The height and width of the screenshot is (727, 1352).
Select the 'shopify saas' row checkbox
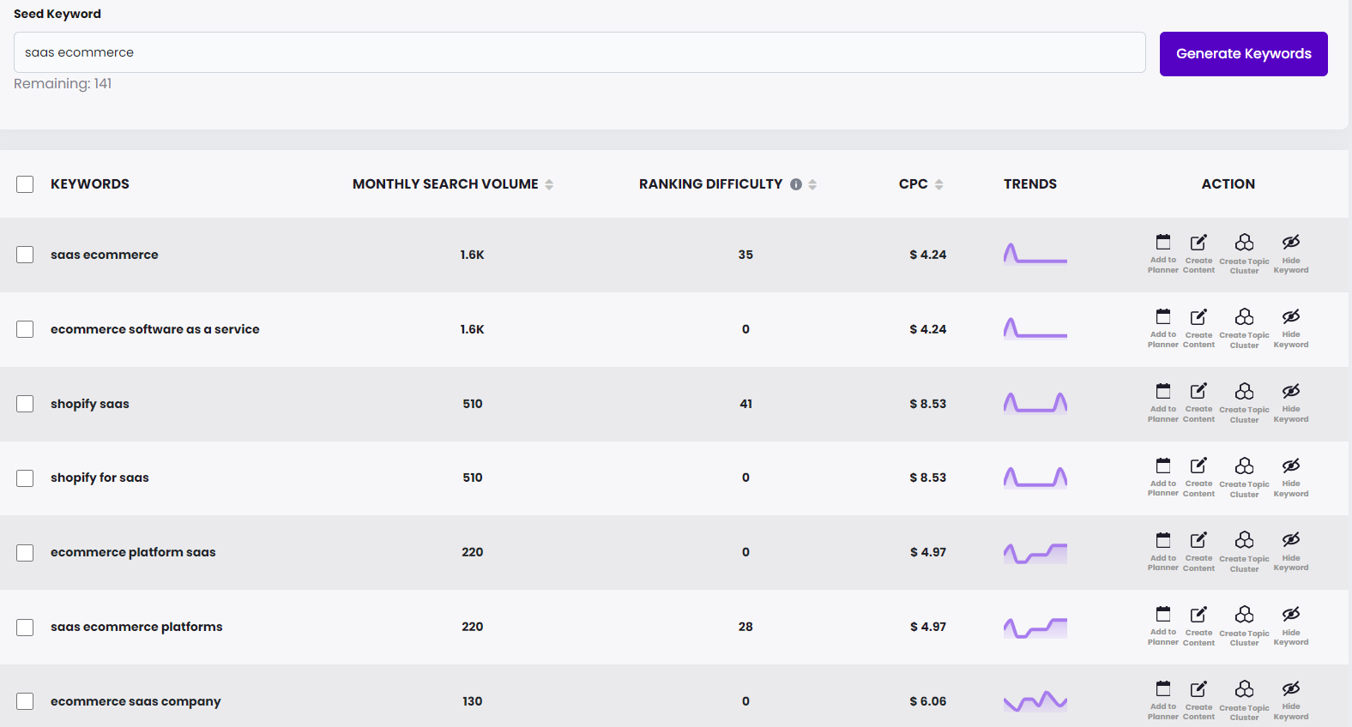pos(25,404)
